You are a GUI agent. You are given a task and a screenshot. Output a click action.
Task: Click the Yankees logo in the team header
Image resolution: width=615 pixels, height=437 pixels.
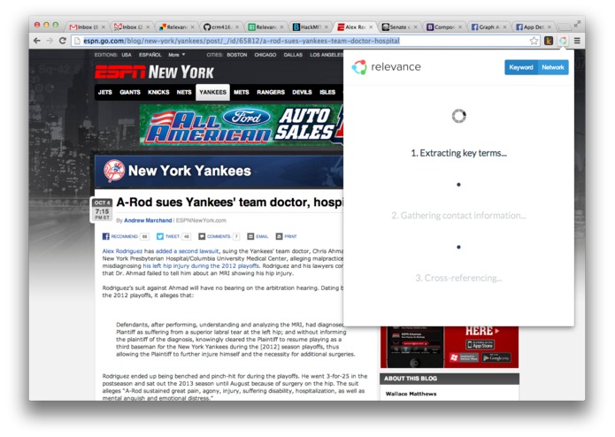[114, 171]
